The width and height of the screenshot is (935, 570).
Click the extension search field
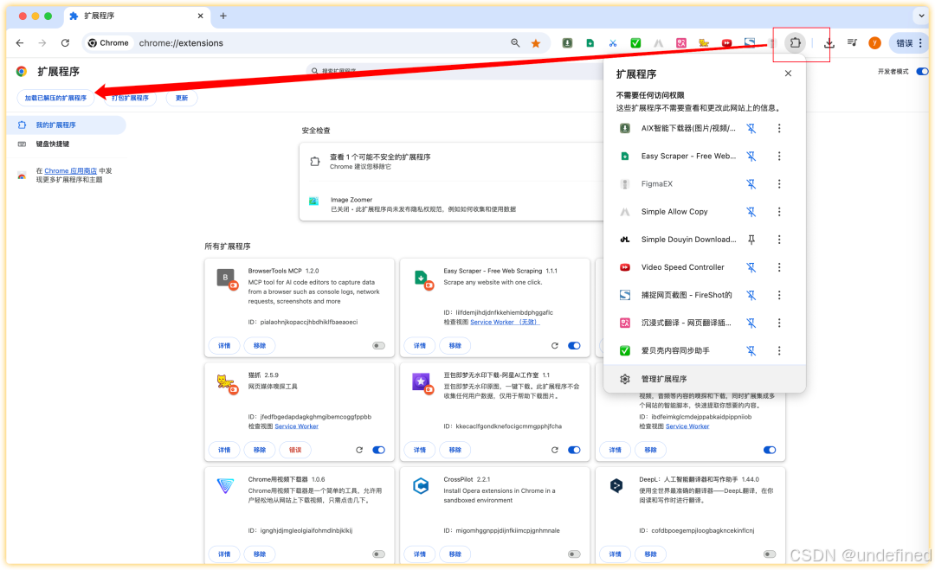pyautogui.click(x=456, y=70)
